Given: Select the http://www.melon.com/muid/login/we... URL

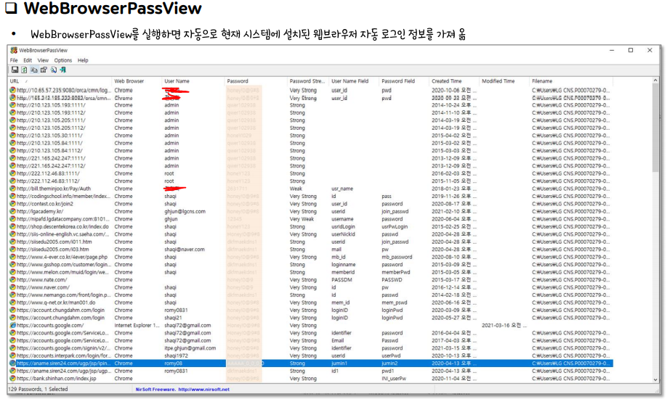Looking at the screenshot, I should pos(62,272).
